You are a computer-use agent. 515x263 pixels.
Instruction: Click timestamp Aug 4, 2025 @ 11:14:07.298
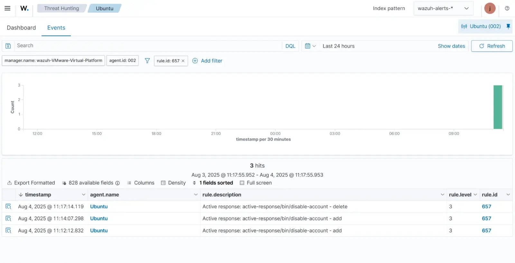pos(51,219)
